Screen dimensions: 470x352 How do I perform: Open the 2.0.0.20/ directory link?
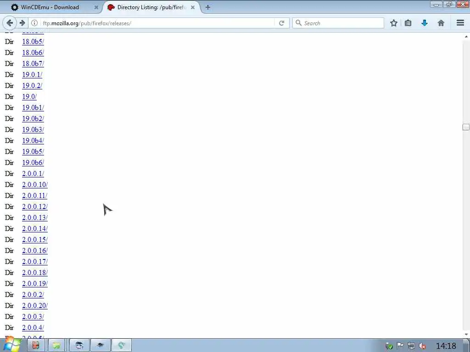coord(35,306)
